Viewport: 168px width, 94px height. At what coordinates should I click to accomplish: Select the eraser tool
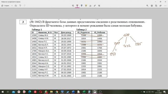point(90,6)
